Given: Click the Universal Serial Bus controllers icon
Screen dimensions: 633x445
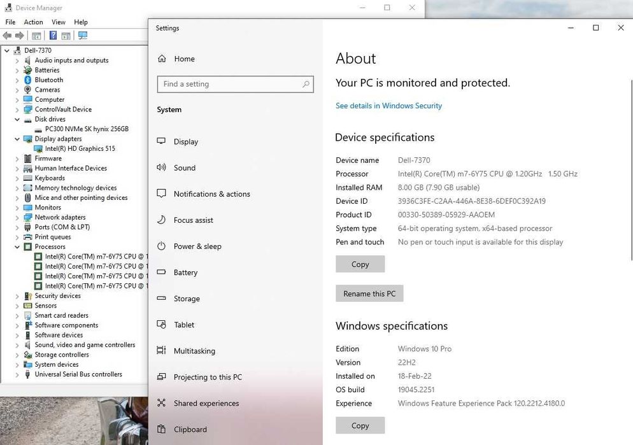Looking at the screenshot, I should point(27,374).
